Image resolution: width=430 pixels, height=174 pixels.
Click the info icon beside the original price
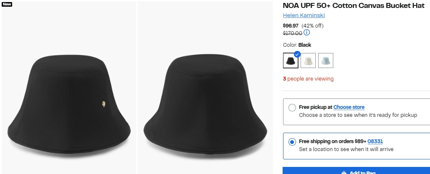pos(307,33)
